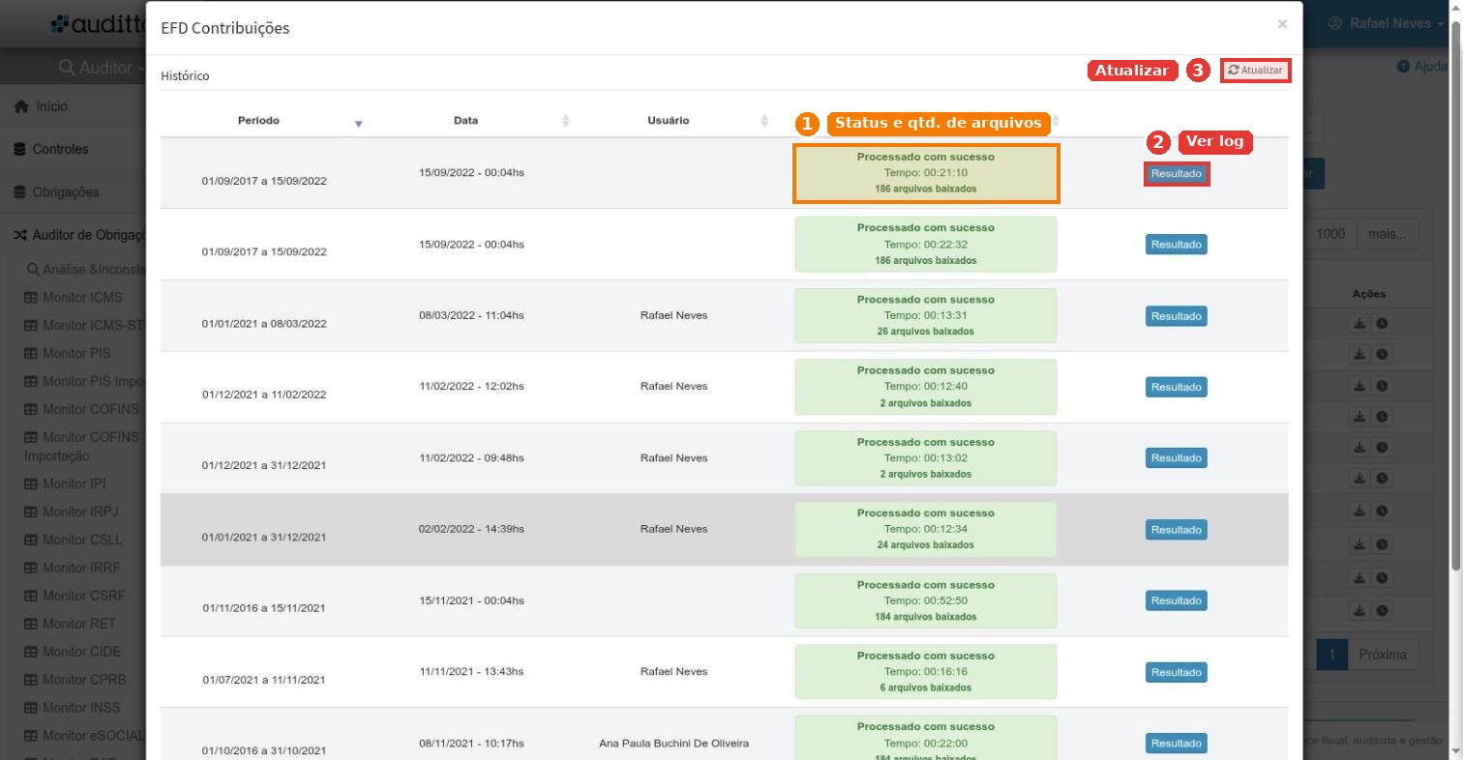Click the Atualizar refresh button in the dialog
The width and height of the screenshot is (1463, 760).
coord(1255,71)
